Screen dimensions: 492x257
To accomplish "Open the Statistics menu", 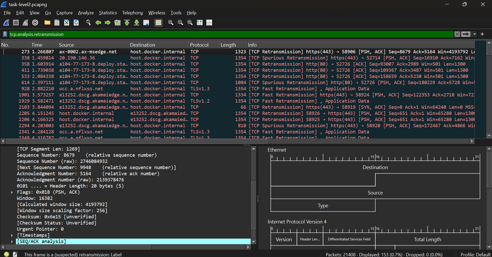I will [108, 13].
